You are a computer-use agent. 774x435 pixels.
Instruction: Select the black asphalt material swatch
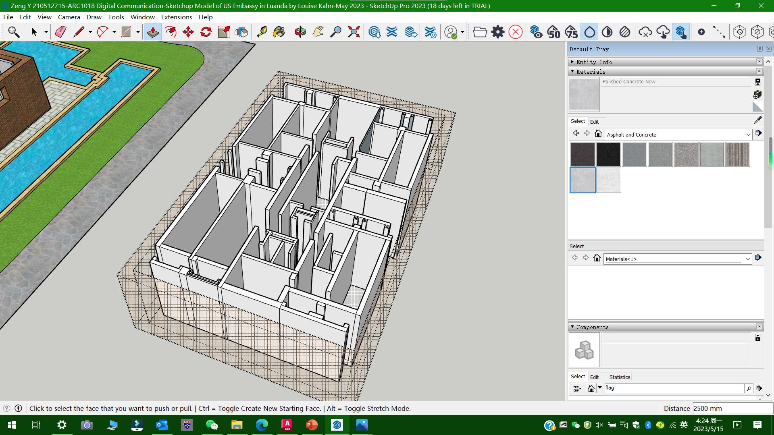coord(608,154)
